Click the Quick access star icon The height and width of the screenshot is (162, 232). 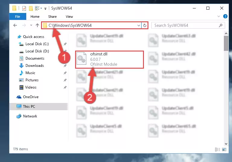tap(19, 37)
